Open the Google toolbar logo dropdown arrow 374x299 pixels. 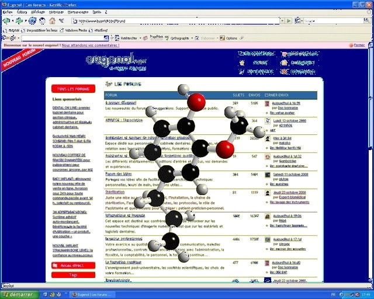tap(18, 38)
